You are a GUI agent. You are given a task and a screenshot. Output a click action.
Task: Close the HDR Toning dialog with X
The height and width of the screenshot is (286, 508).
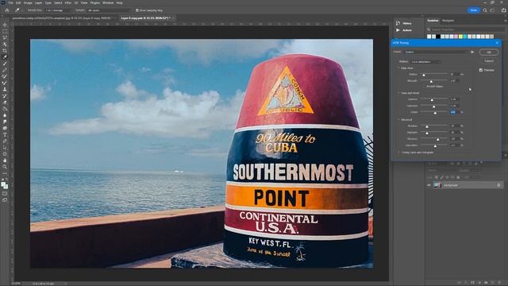tap(498, 43)
